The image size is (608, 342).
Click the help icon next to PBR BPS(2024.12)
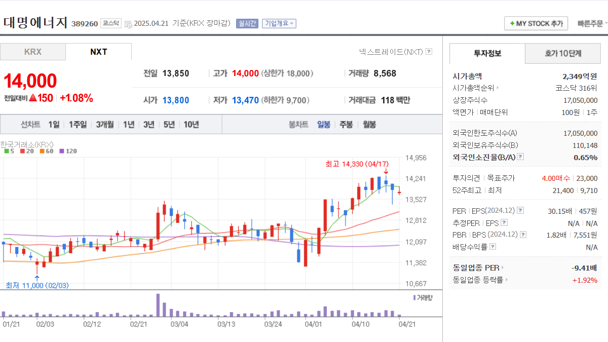523,235
